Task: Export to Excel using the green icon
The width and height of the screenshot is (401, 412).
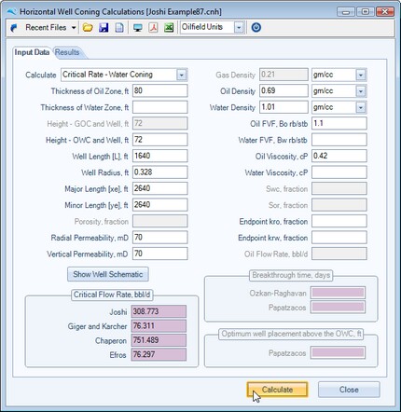Action: [169, 28]
